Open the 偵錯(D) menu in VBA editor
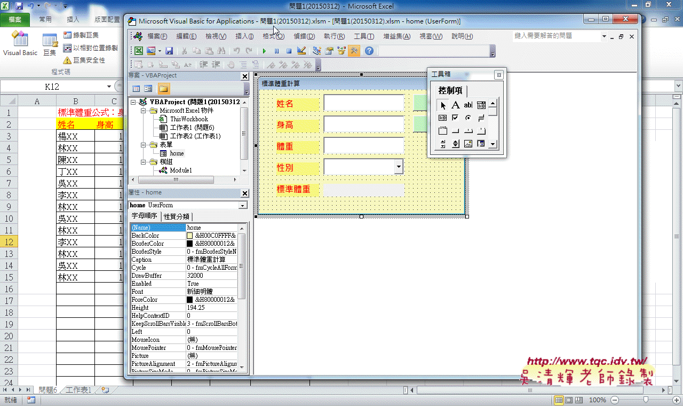 [x=304, y=36]
